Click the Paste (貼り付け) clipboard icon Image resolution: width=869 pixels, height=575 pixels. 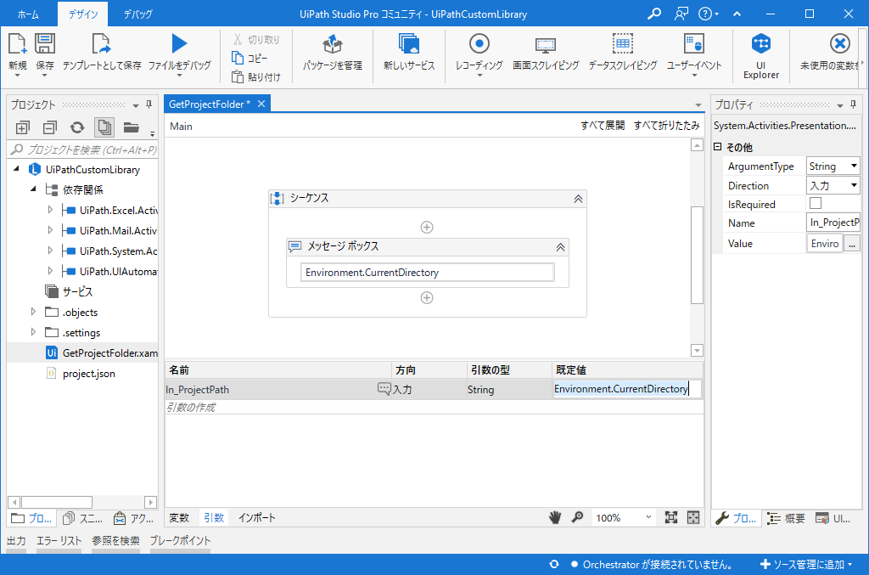238,76
